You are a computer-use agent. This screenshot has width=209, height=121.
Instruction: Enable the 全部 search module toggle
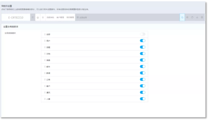(142, 34)
